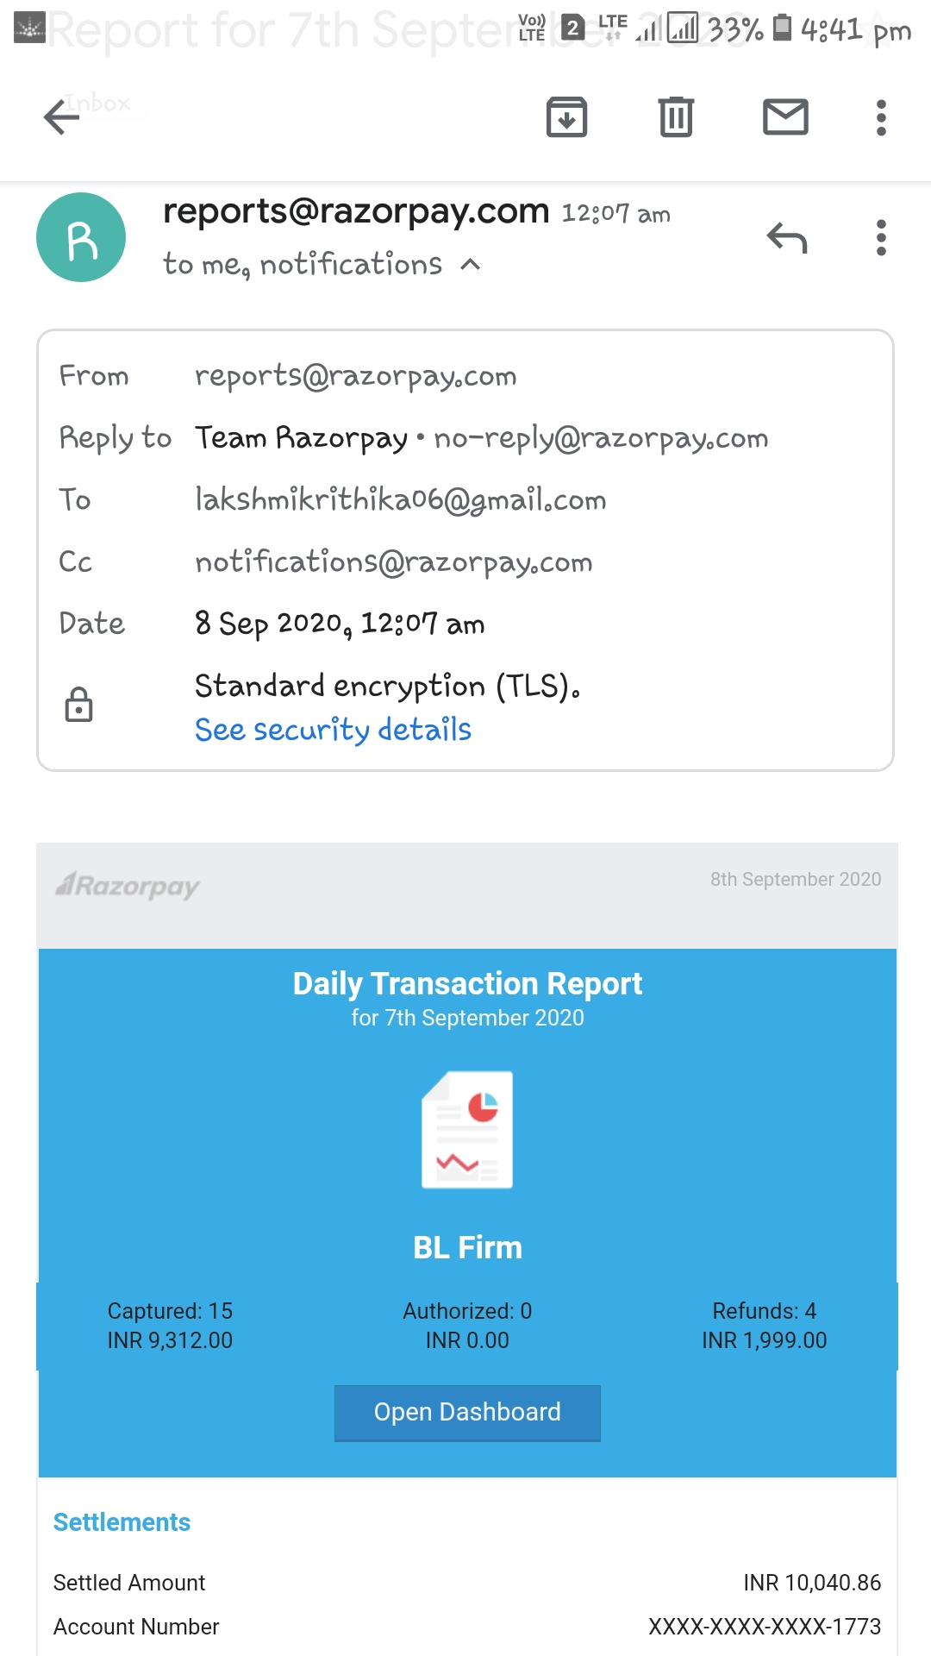Tap 'to me, notifications' recipient line
931x1656 pixels.
point(303,264)
